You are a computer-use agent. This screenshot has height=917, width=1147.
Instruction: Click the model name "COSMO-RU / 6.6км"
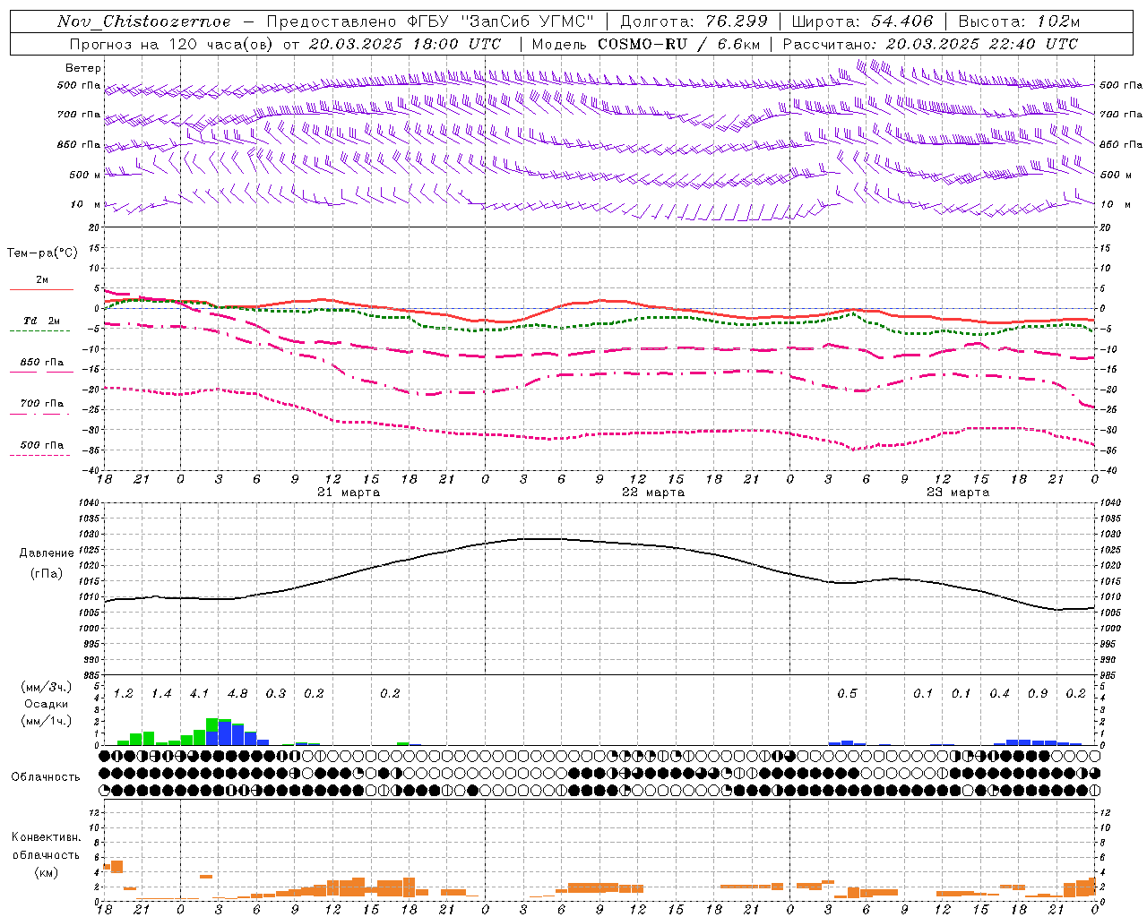pos(680,44)
